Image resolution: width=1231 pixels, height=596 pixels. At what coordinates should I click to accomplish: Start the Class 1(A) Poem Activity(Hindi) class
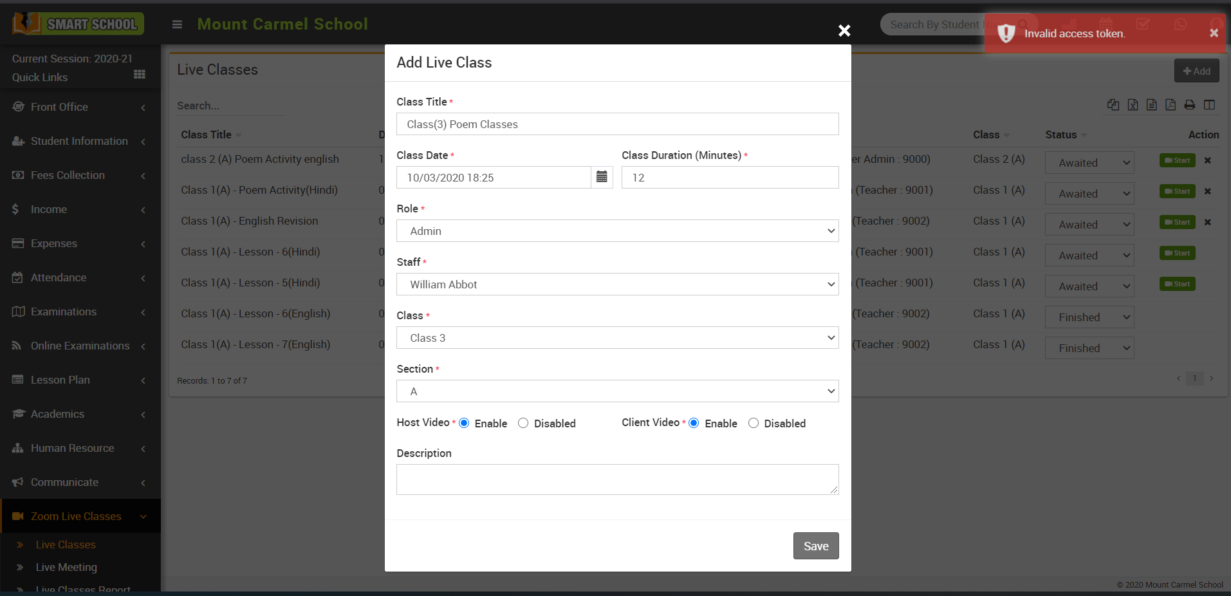click(1177, 191)
